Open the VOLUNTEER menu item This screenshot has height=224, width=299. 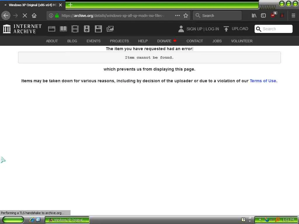click(x=242, y=41)
